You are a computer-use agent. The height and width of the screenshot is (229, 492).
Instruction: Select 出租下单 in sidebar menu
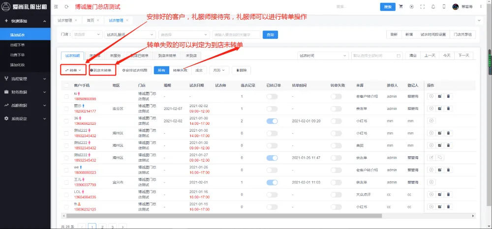[x=18, y=45]
